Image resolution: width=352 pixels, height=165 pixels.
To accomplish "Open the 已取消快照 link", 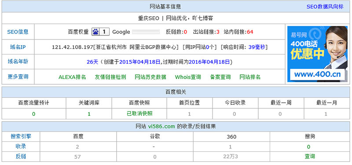I will (x=139, y=114).
